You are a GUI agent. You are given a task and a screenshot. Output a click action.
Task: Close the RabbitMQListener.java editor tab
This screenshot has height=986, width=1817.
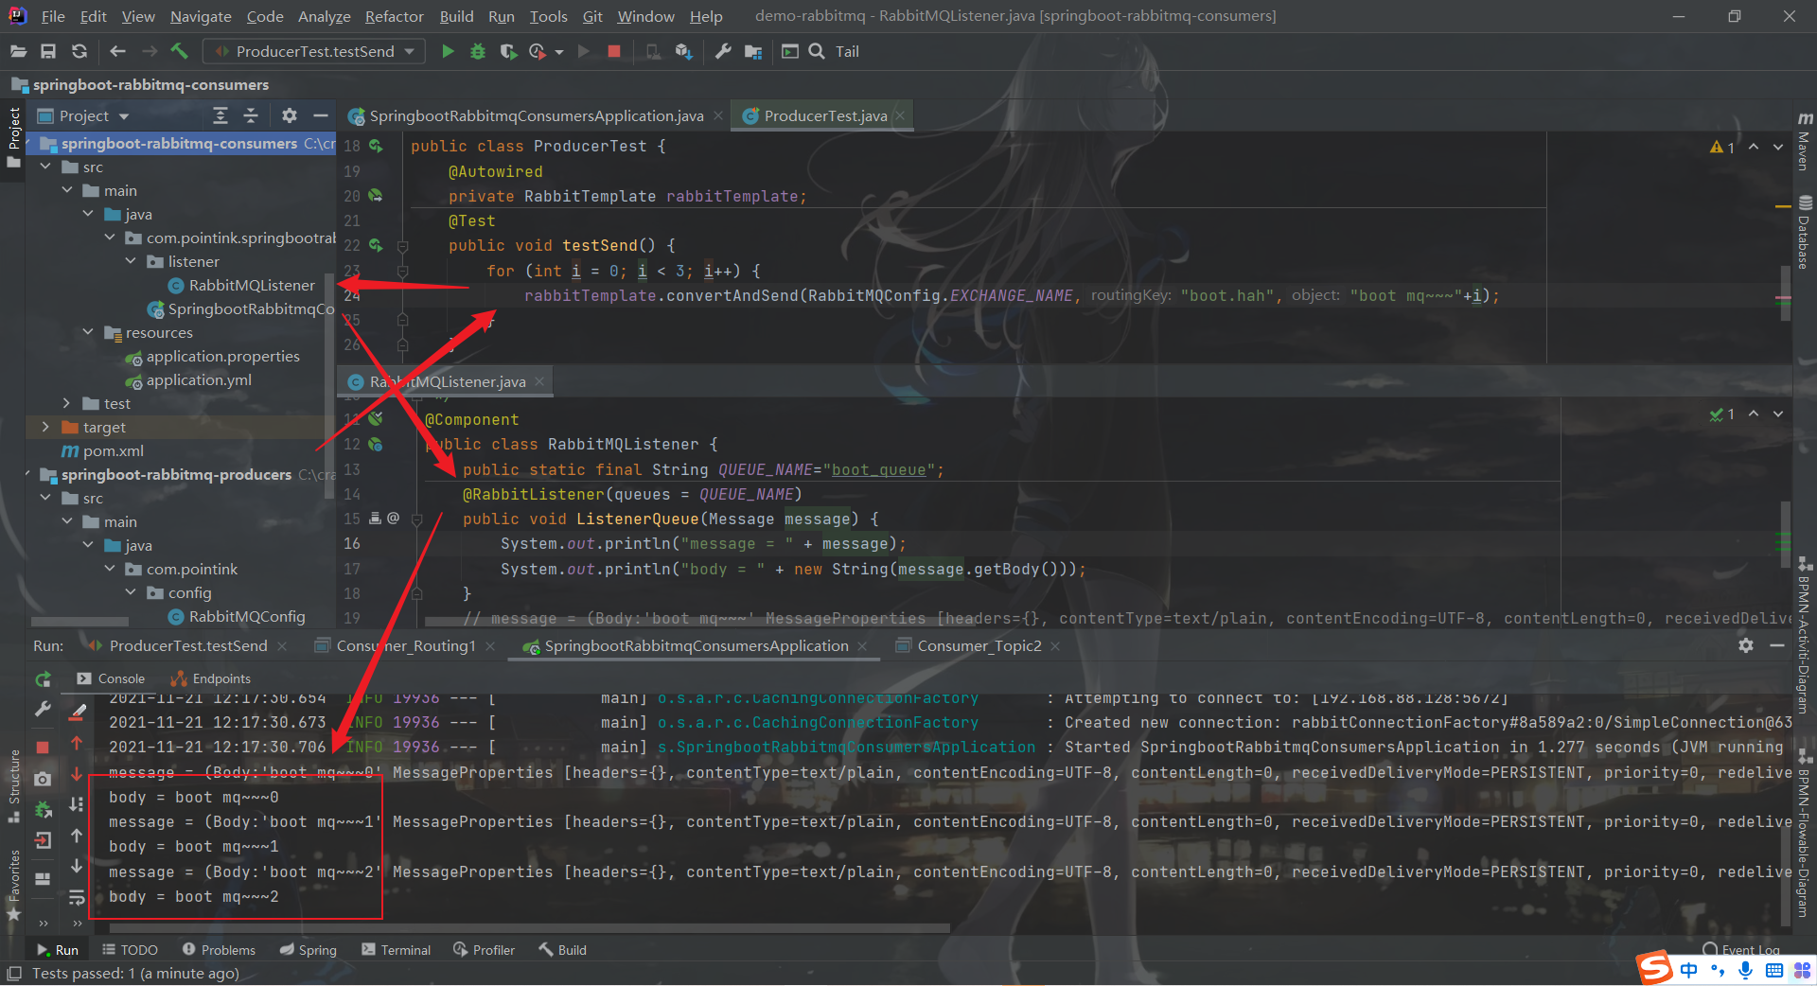pyautogui.click(x=539, y=381)
